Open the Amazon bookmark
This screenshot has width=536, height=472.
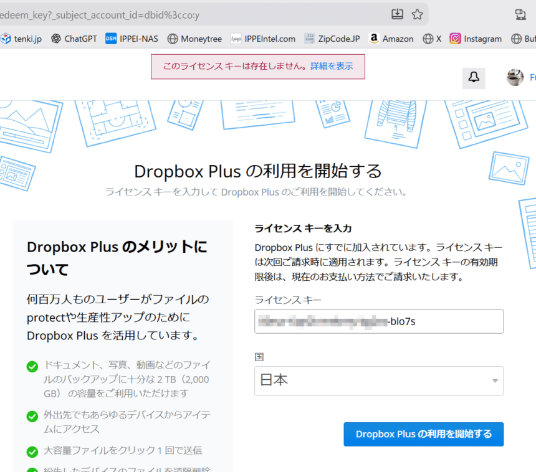point(391,39)
